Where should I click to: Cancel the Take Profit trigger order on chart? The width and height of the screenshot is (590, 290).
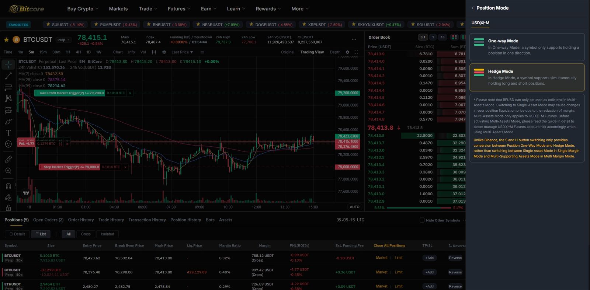(x=130, y=93)
